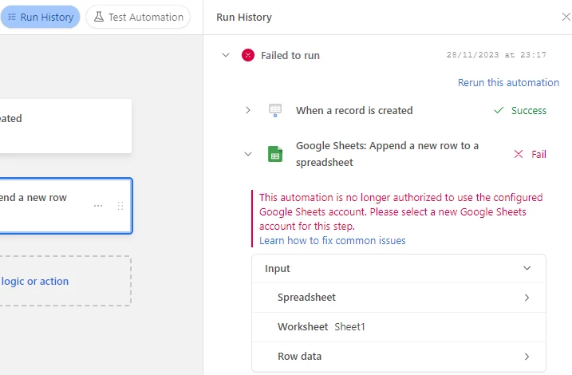Click drag handle on append row card
Image resolution: width=572 pixels, height=375 pixels.
point(120,206)
